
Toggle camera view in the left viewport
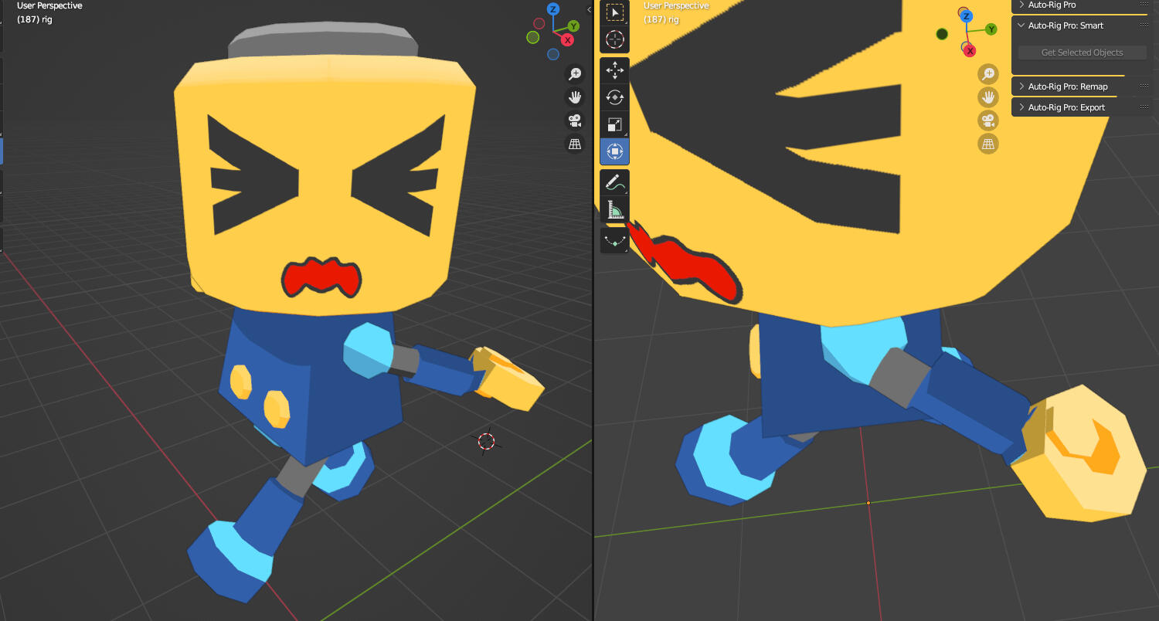(x=575, y=120)
